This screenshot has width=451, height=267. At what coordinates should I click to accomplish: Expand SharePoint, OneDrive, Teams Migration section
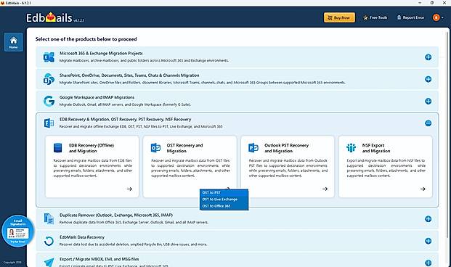[428, 79]
